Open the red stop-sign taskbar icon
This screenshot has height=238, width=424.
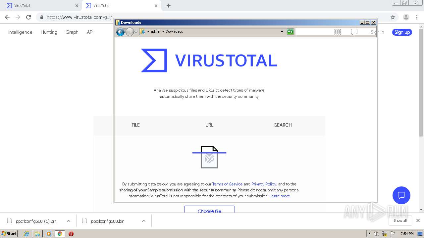coord(71,234)
